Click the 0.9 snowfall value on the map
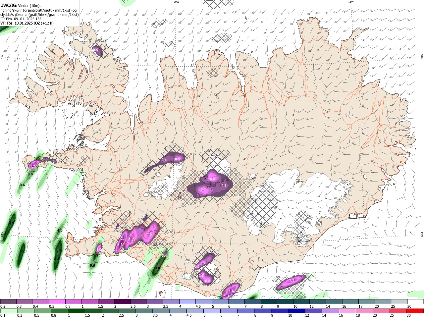The width and height of the screenshot is (424, 318). (149, 235)
